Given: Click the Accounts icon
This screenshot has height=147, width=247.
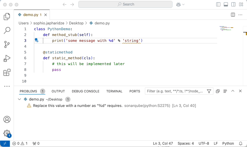Looking at the screenshot, I should tap(7, 119).
